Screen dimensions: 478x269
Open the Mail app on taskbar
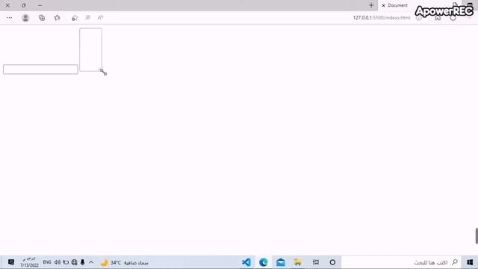click(x=281, y=262)
